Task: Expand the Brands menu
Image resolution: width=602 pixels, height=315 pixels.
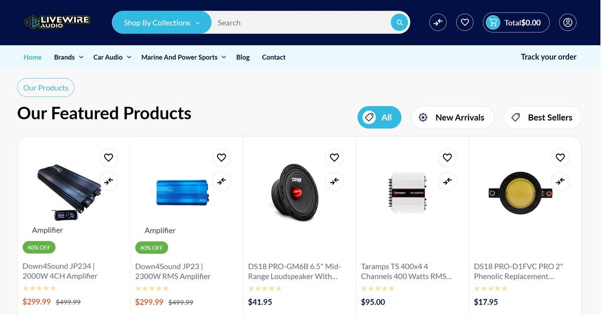Action: [x=68, y=57]
